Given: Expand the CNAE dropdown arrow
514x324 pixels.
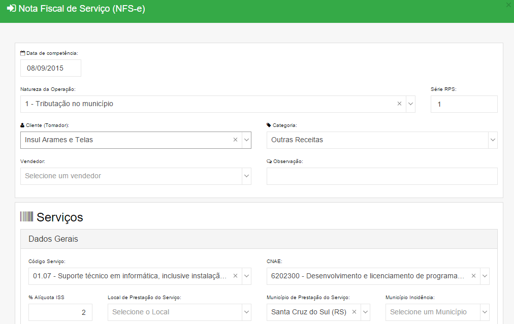Looking at the screenshot, I should point(485,276).
